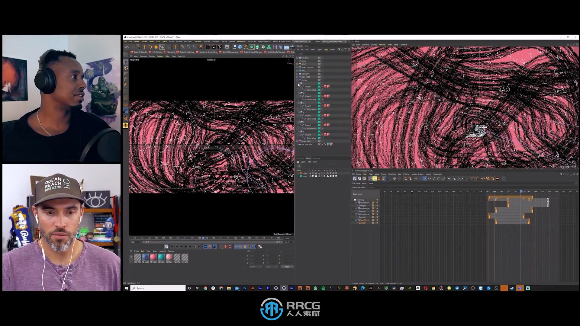Screen dimensions: 580x326
Task: Click the Spline Pen tool icon
Action: (x=246, y=47)
